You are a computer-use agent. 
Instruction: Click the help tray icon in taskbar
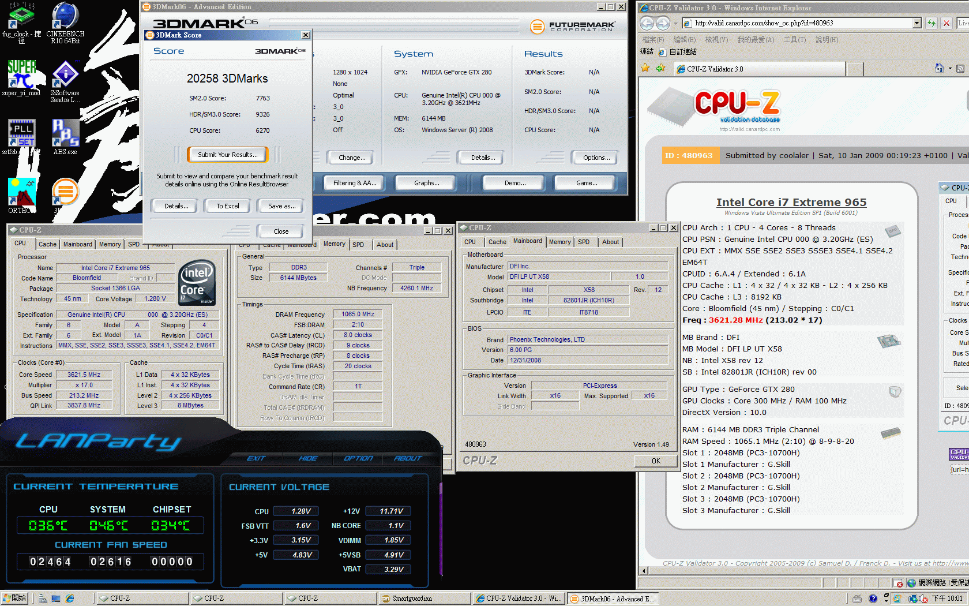click(x=873, y=598)
